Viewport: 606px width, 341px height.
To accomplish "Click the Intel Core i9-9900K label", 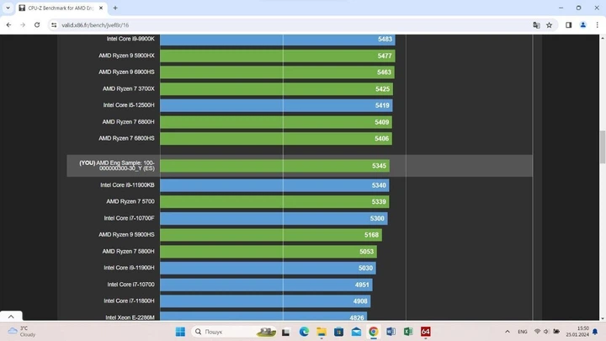I will click(x=130, y=39).
